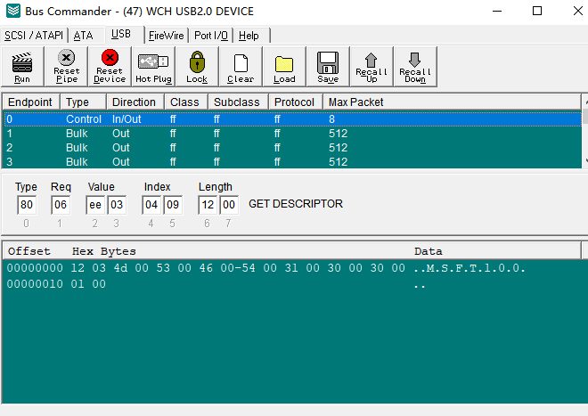Click the GET DESCRIPTOR label
Screen dimensions: 588x416
point(296,204)
